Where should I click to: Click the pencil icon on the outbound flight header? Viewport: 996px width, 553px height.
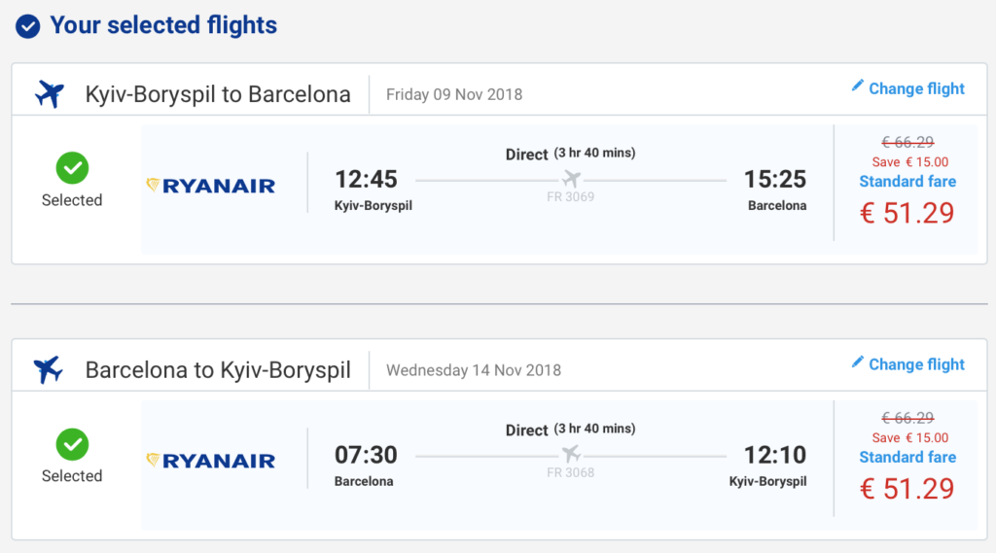point(857,86)
